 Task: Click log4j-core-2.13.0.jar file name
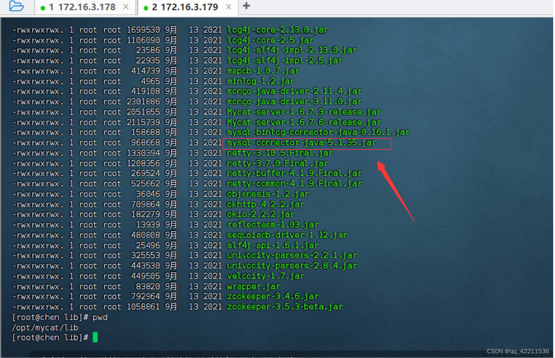[277, 30]
